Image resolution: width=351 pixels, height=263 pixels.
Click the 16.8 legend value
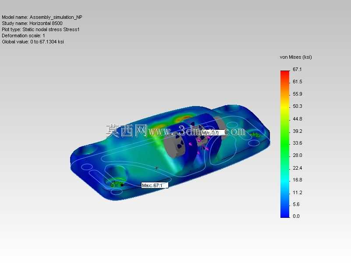[298, 180]
